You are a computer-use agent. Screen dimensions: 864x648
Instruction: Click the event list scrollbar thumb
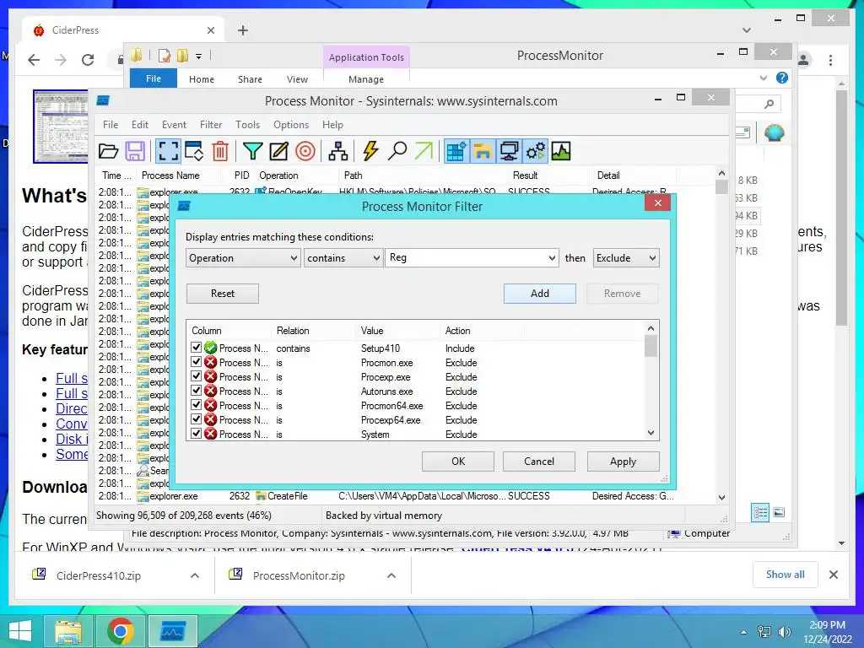pyautogui.click(x=721, y=186)
